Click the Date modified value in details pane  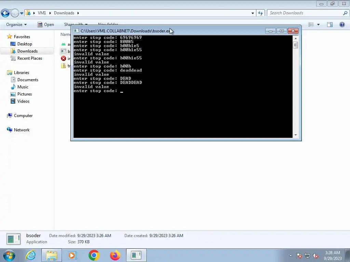[x=94, y=235]
